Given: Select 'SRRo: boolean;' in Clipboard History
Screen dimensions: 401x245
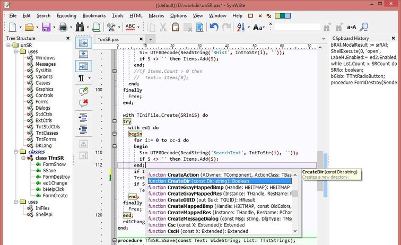Looking at the screenshot, I should pyautogui.click(x=347, y=70).
